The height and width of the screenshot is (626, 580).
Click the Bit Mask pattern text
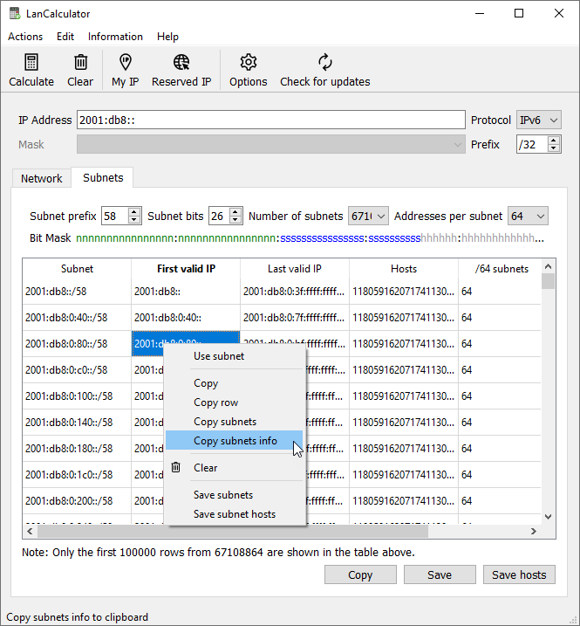(310, 238)
